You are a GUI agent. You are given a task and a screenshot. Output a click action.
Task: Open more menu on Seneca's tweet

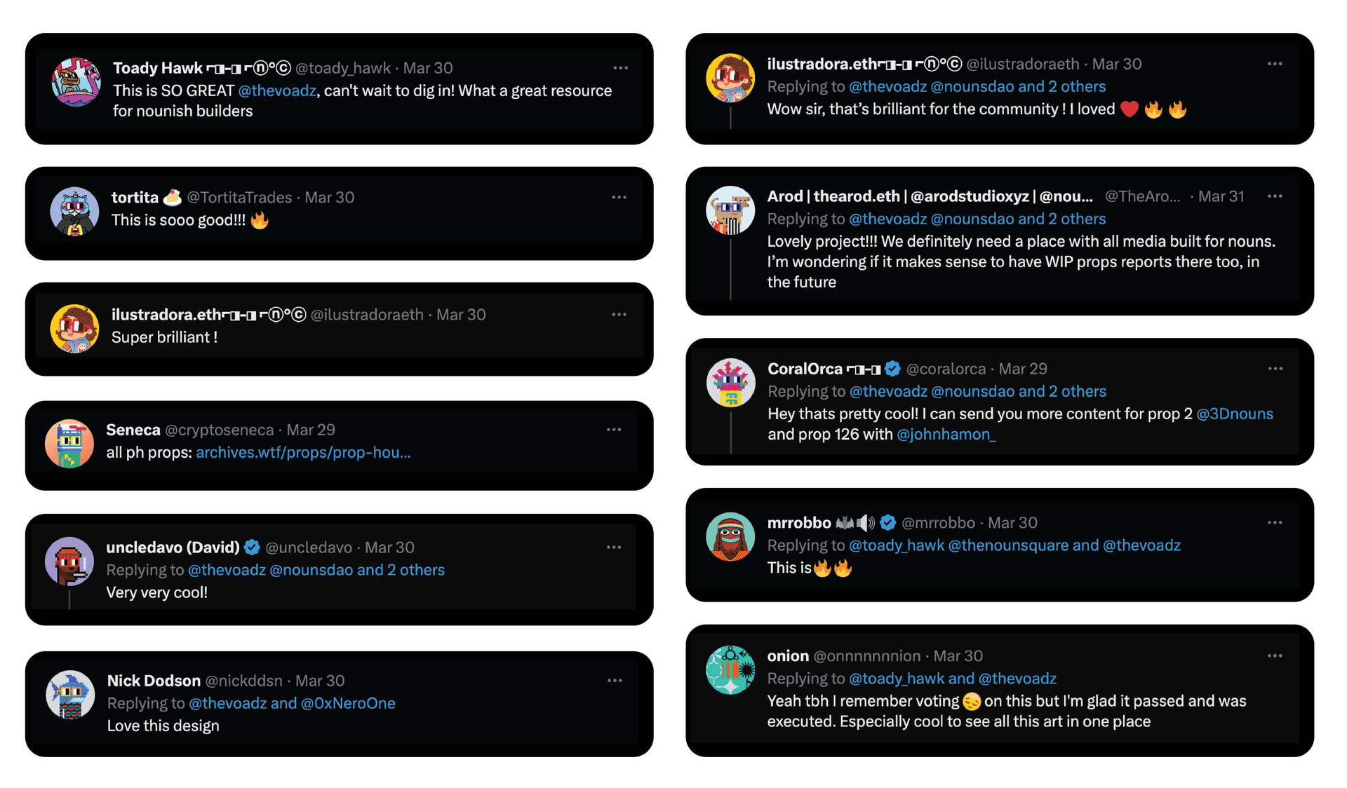pyautogui.click(x=614, y=430)
